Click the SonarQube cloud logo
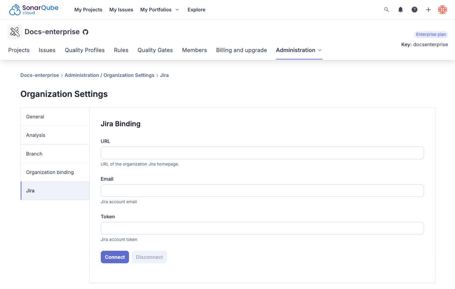The image size is (455, 289). coord(34,10)
